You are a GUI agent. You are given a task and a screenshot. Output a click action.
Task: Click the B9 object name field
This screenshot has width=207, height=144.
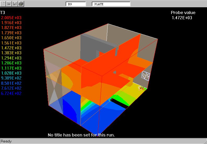76,4
